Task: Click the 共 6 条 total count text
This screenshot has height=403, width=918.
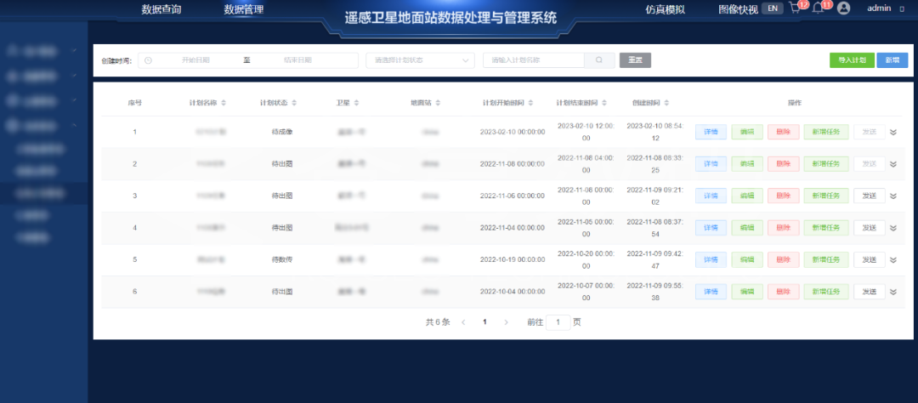Action: pyautogui.click(x=438, y=322)
